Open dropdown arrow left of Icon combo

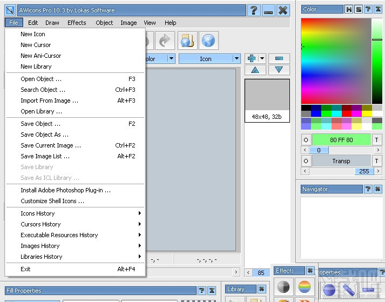tap(171, 59)
